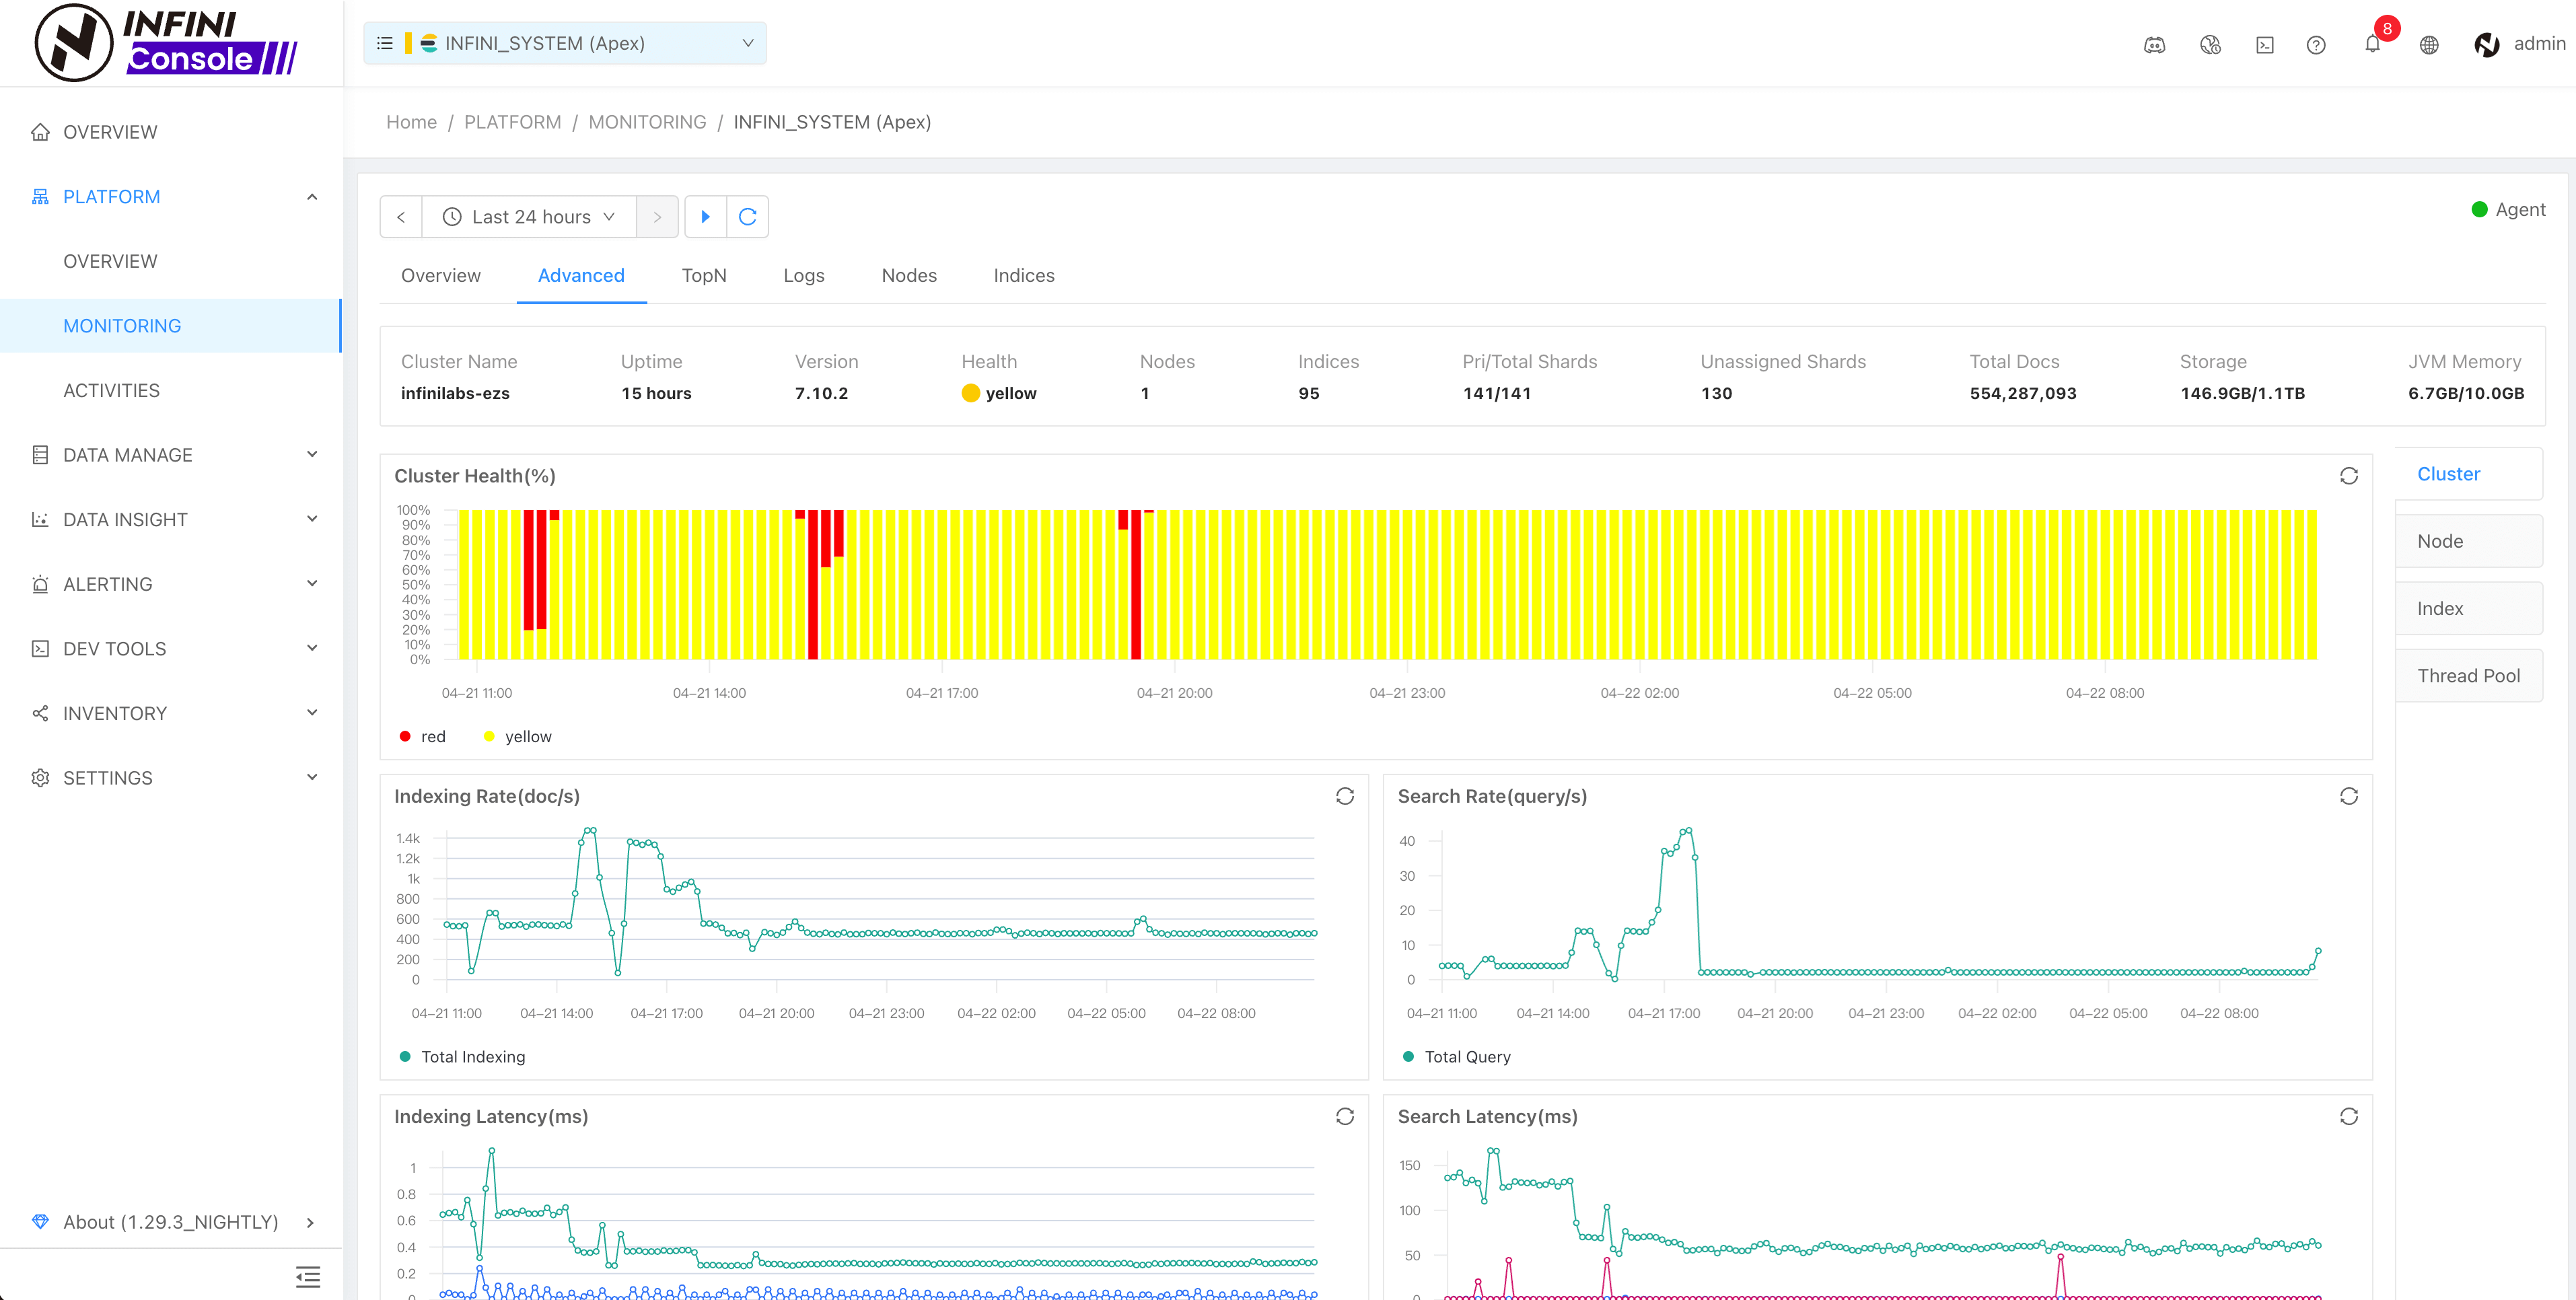
Task: Refresh the Search Rate chart
Action: (x=2349, y=796)
